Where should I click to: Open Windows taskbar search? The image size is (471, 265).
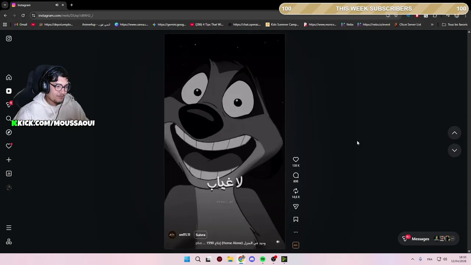tap(198, 259)
